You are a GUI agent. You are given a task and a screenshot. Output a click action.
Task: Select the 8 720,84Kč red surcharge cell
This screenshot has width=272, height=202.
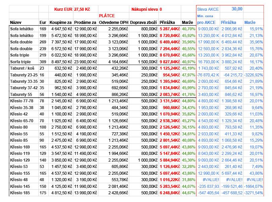click(170, 35)
